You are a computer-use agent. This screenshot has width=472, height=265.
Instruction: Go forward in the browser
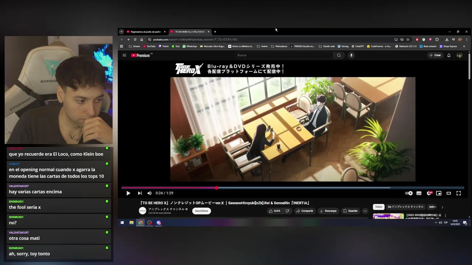point(128,39)
